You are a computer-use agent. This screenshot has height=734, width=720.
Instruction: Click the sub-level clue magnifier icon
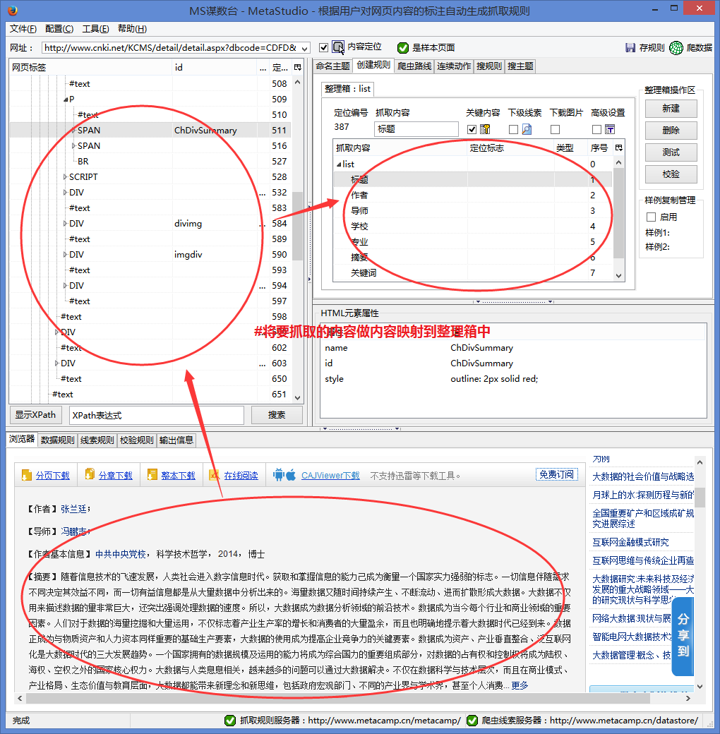527,129
